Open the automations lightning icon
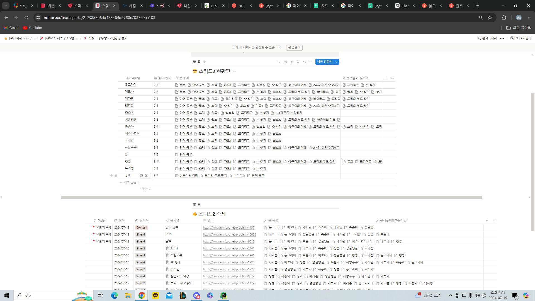 click(x=292, y=62)
